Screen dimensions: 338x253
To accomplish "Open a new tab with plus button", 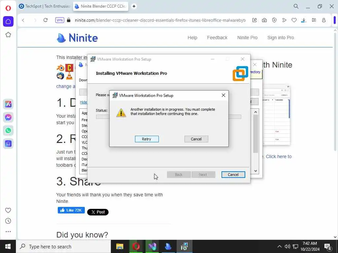I will point(134,6).
